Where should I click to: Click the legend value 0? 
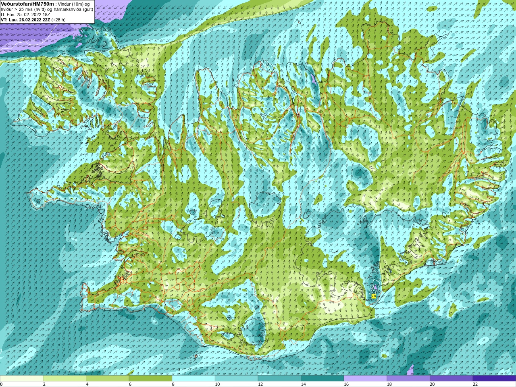click(x=1, y=385)
